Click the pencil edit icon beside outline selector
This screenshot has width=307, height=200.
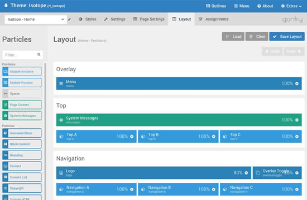point(69,19)
